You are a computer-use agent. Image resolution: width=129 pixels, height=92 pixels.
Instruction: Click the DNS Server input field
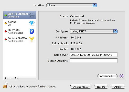point(94,55)
